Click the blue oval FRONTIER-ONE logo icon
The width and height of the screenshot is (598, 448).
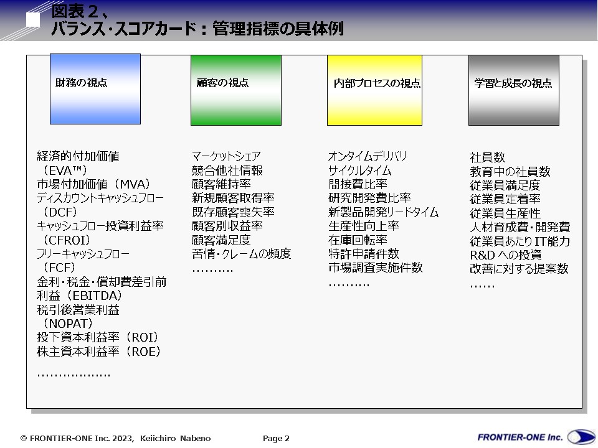coord(581,437)
